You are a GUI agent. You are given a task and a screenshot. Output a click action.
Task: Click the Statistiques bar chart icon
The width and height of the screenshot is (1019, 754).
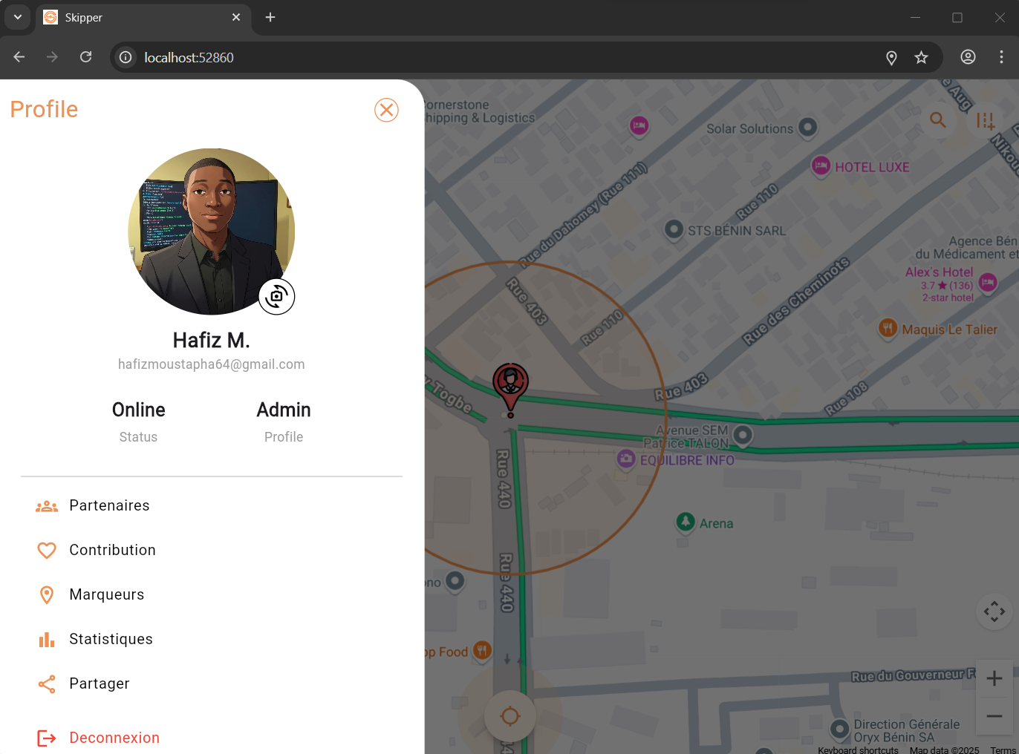tap(47, 639)
